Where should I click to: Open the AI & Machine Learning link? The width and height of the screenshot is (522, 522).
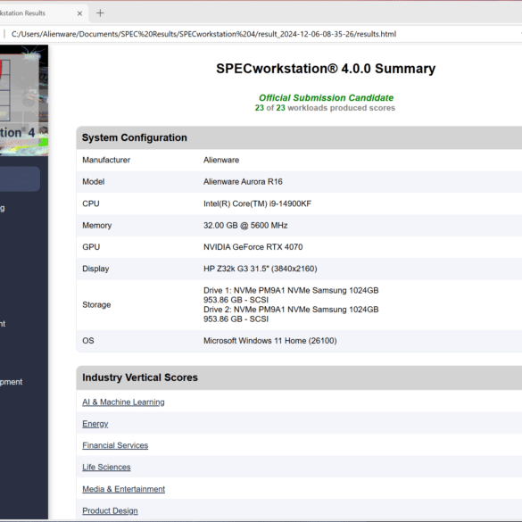[123, 402]
